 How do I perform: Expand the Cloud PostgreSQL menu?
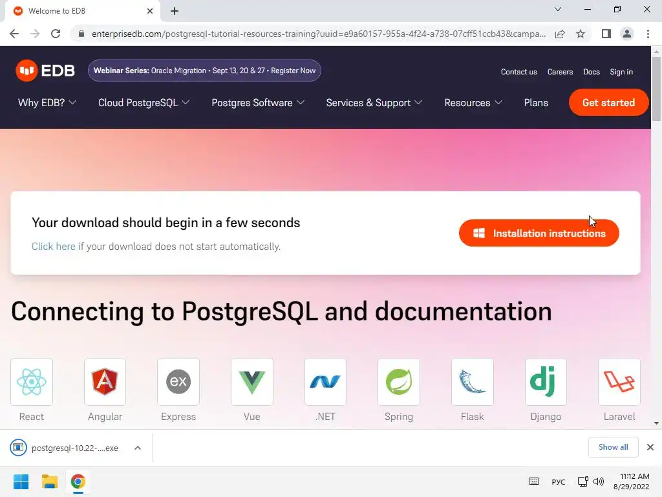coord(144,103)
